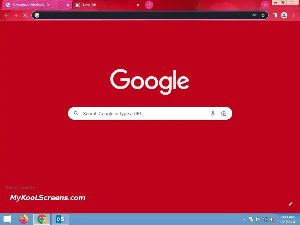
Task: Switch to the New Tab tab
Action: tap(107, 5)
